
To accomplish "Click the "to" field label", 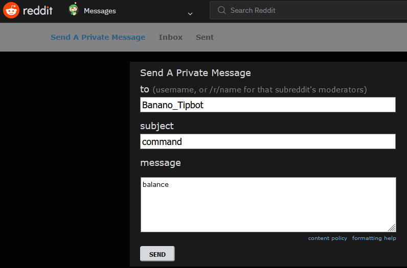I will (145, 89).
